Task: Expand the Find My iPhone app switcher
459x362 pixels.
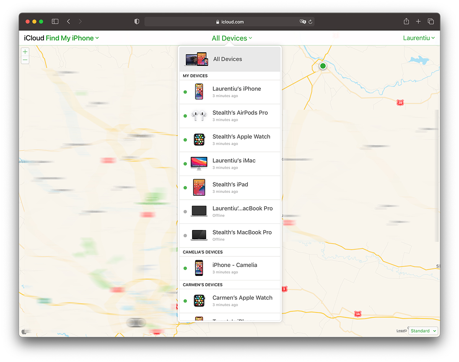Action: 72,38
